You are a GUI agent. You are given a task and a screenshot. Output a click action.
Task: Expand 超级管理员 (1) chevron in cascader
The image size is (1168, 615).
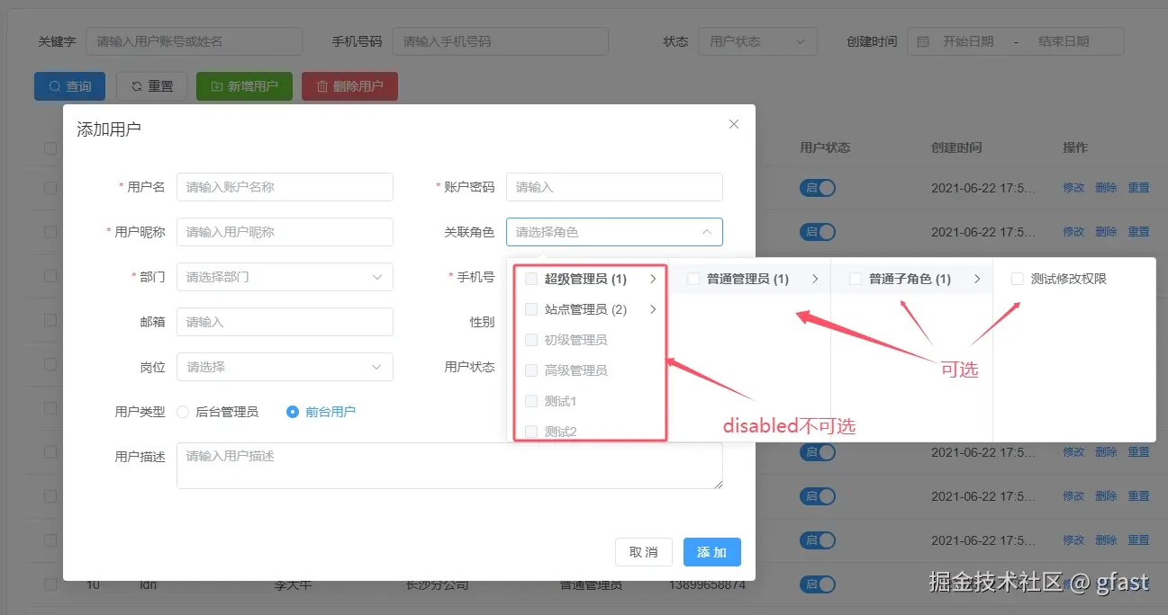[x=653, y=279]
